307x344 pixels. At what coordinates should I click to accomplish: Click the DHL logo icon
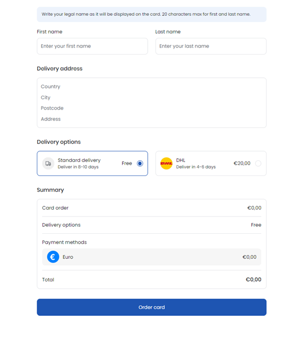click(x=166, y=164)
